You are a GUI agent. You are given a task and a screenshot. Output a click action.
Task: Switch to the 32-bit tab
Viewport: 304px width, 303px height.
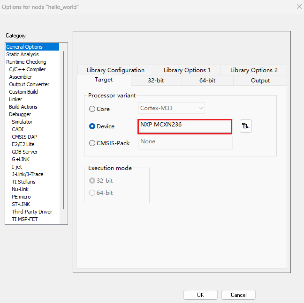tap(156, 81)
